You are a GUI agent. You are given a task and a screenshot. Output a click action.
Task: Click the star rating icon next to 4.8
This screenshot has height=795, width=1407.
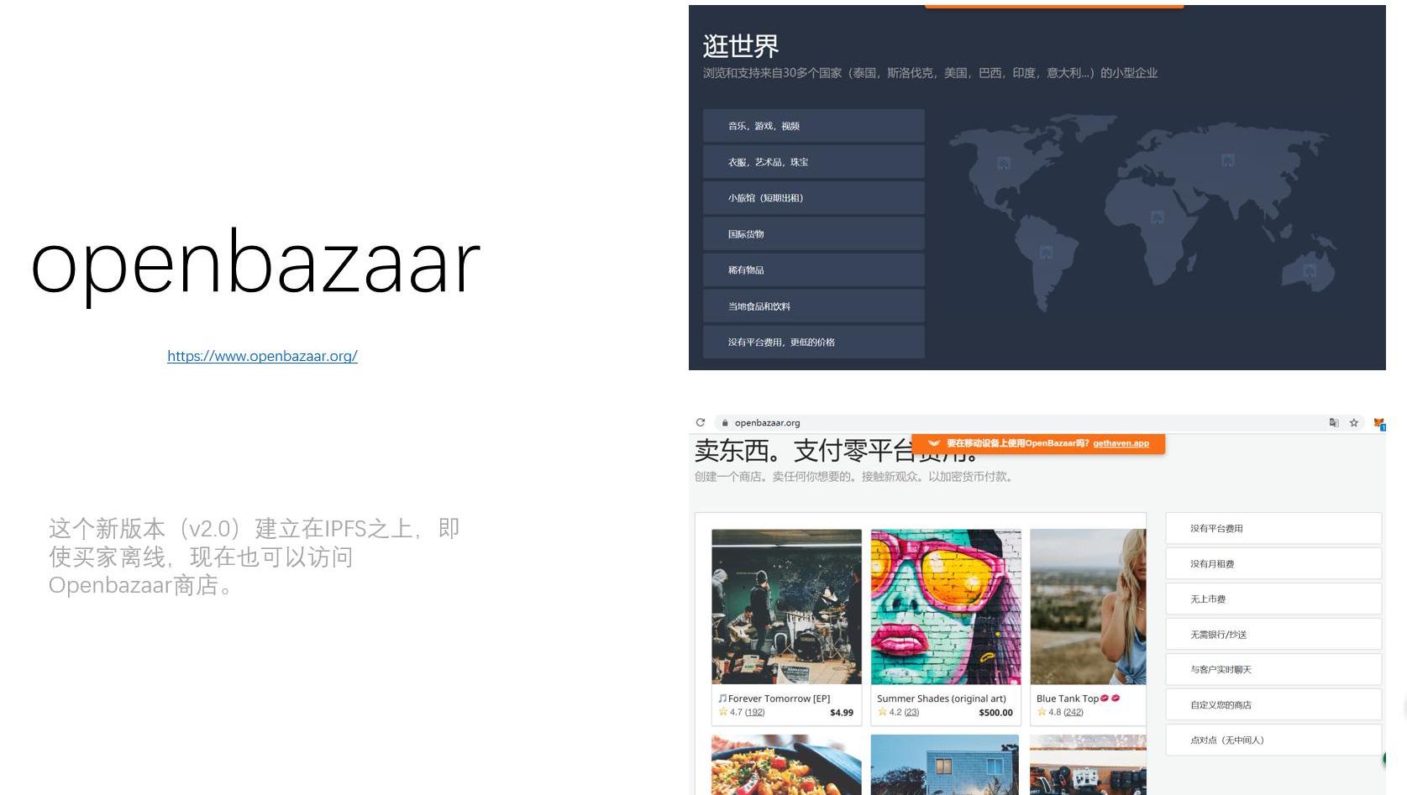1042,712
